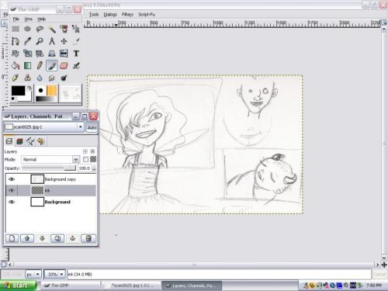This screenshot has width=388, height=291.
Task: Select the Shear tool
Action: click(x=40, y=54)
